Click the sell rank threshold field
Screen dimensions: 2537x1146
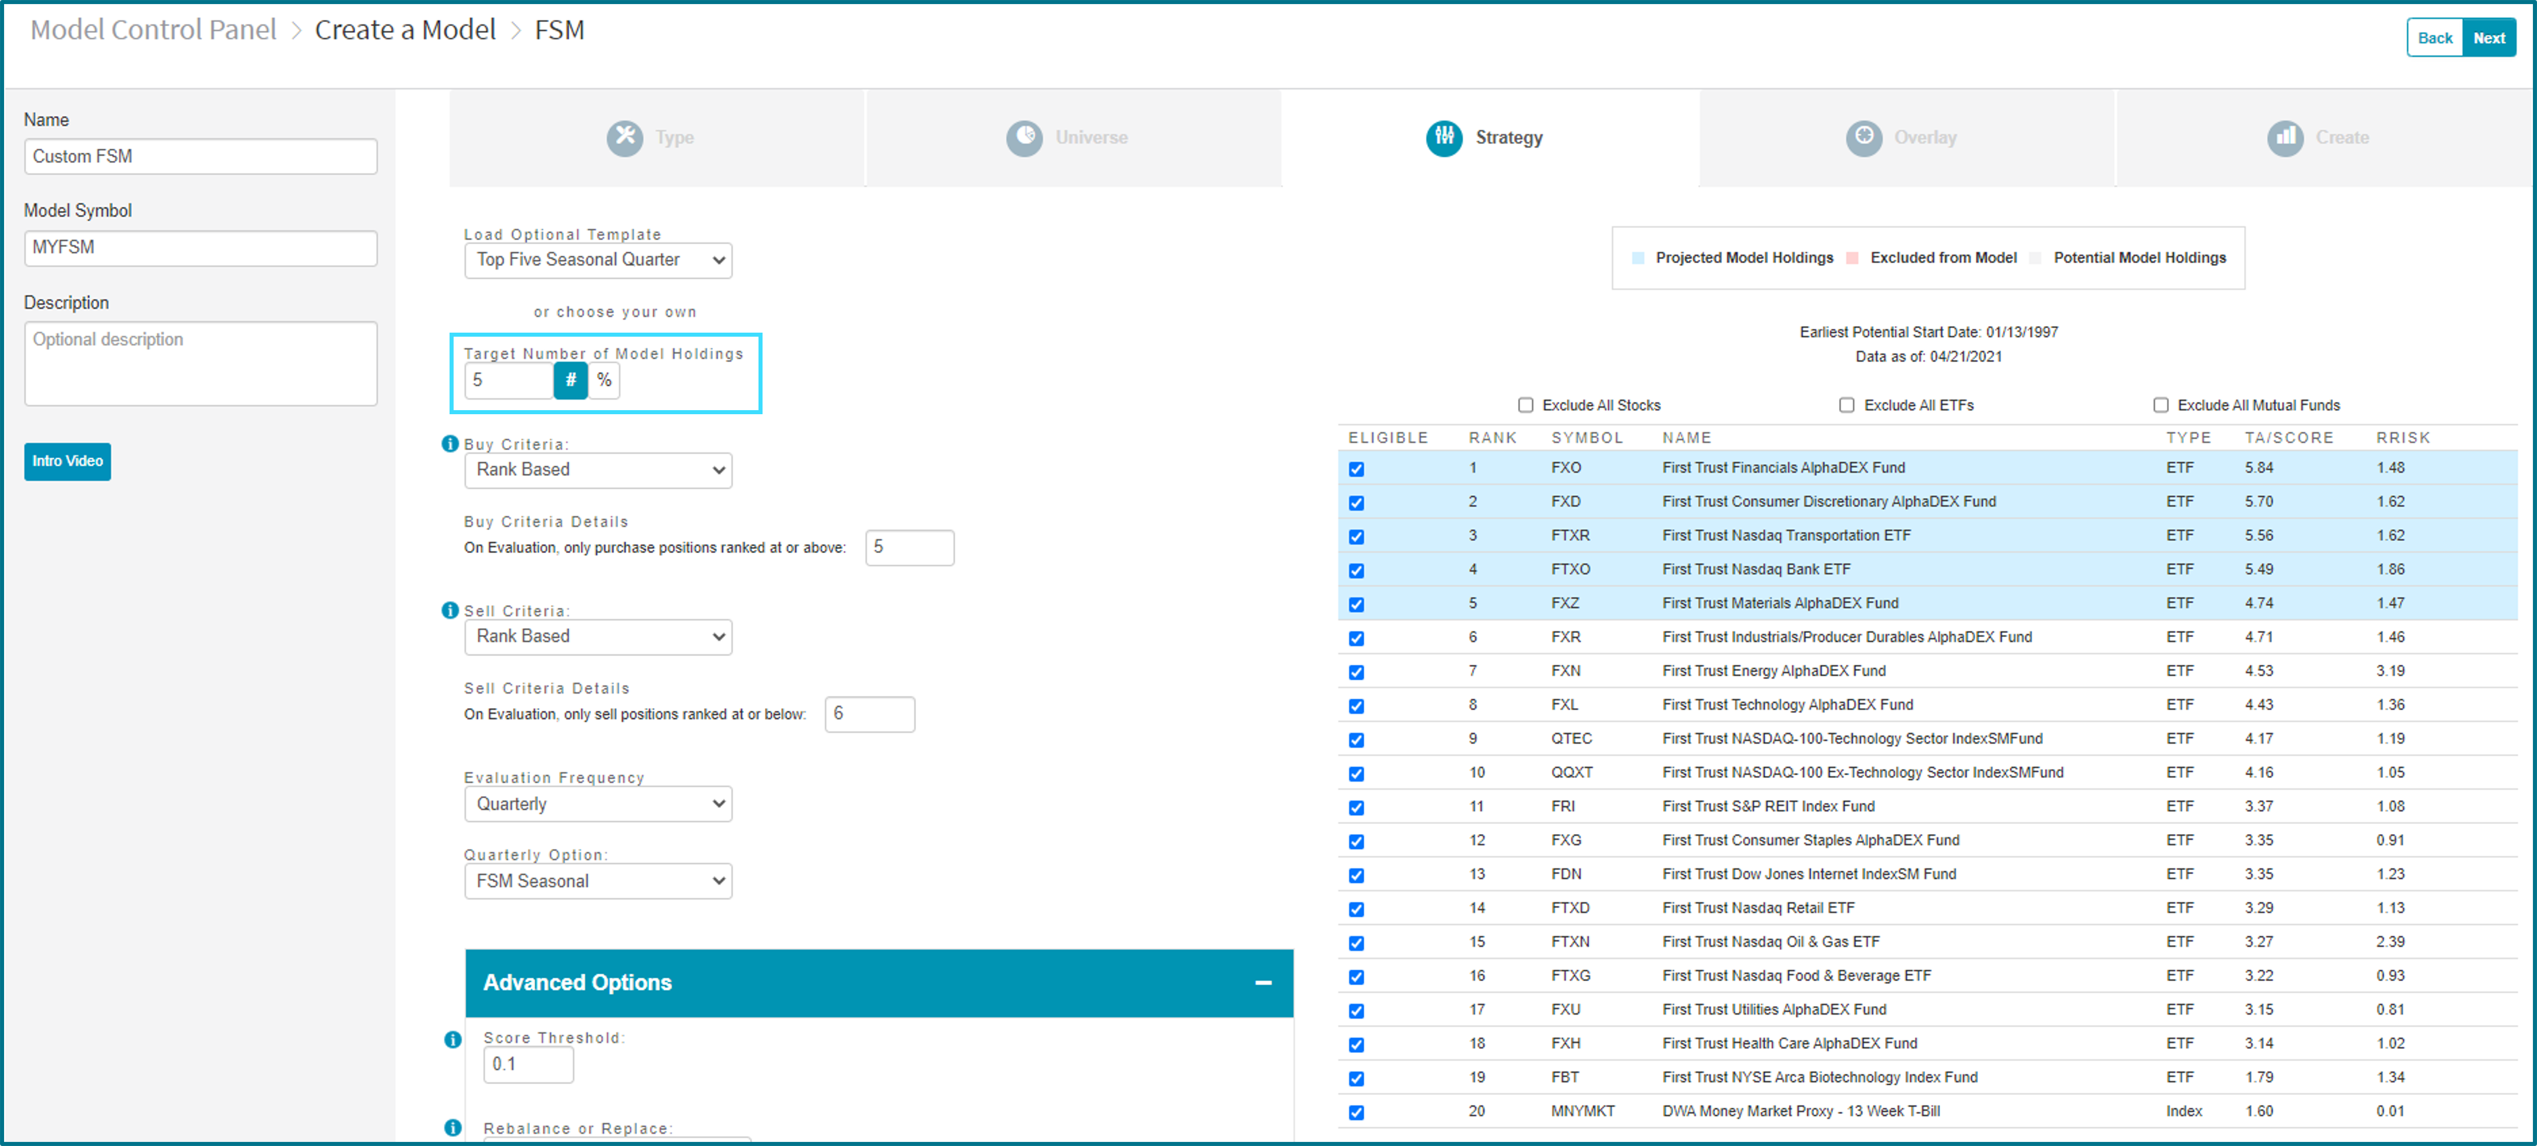point(870,714)
